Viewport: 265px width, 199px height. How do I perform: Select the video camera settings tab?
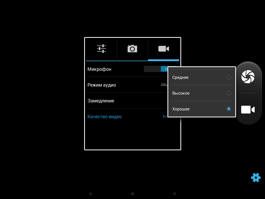163,49
